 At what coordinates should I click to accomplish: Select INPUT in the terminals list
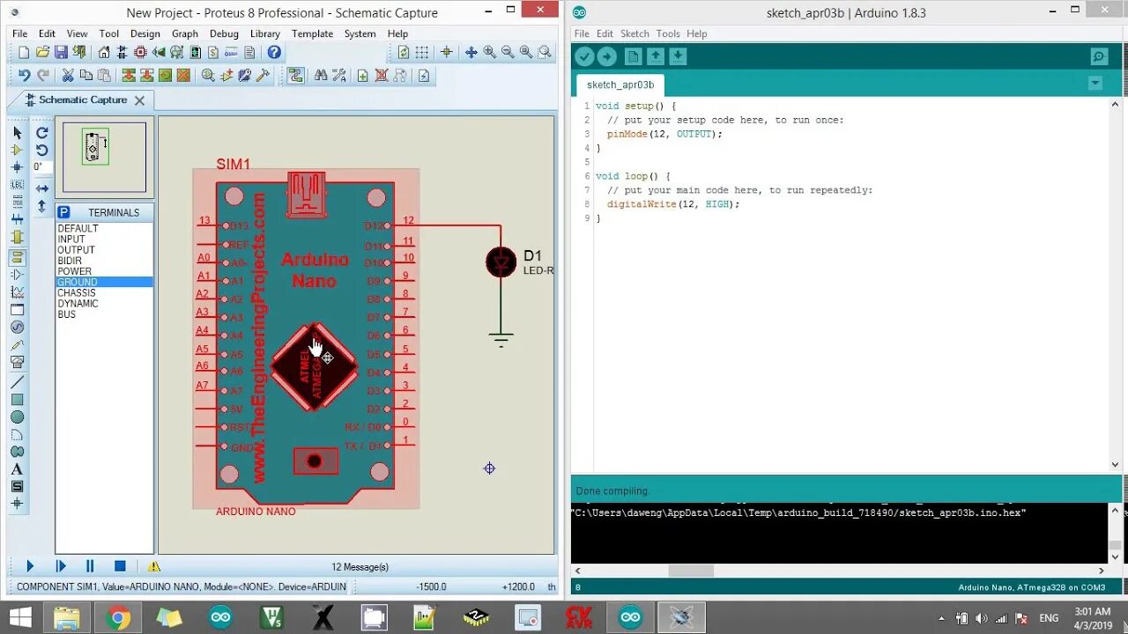[105, 239]
